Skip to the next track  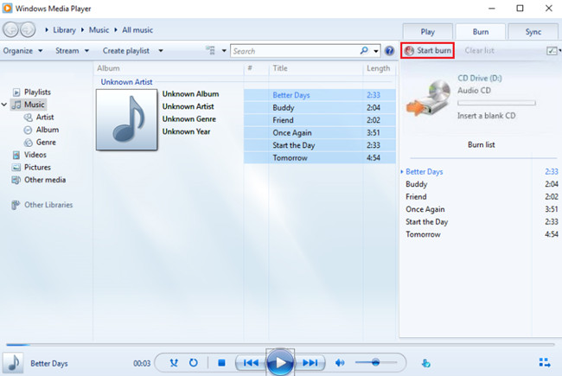310,363
